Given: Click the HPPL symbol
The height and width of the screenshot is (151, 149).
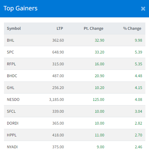Looking at the screenshot, I should tap(12, 135).
